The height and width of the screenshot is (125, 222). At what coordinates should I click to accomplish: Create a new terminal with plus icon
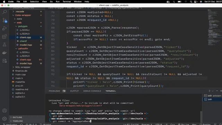(210, 91)
